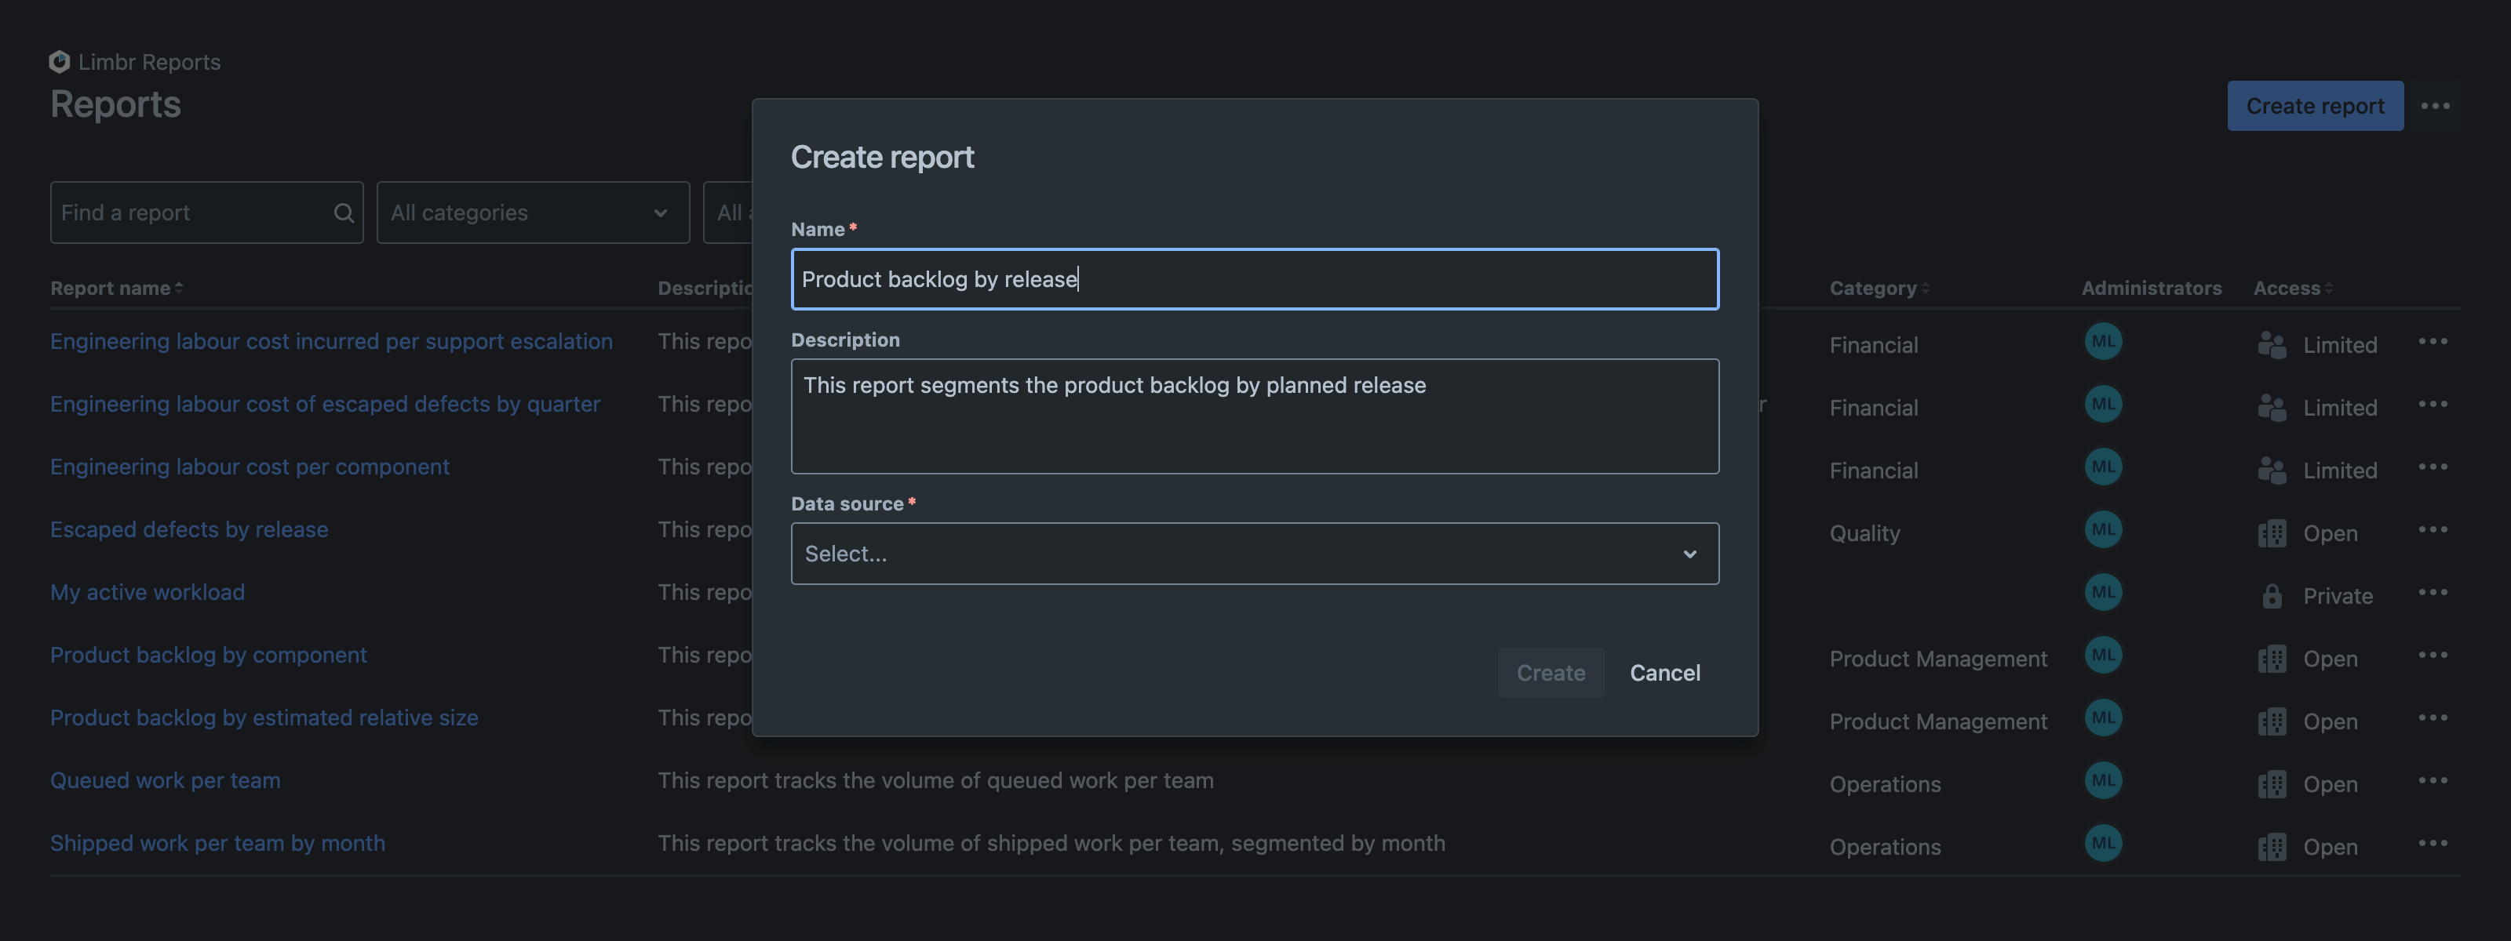
Task: Open the ellipsis menu for My active workload
Action: 2434,591
